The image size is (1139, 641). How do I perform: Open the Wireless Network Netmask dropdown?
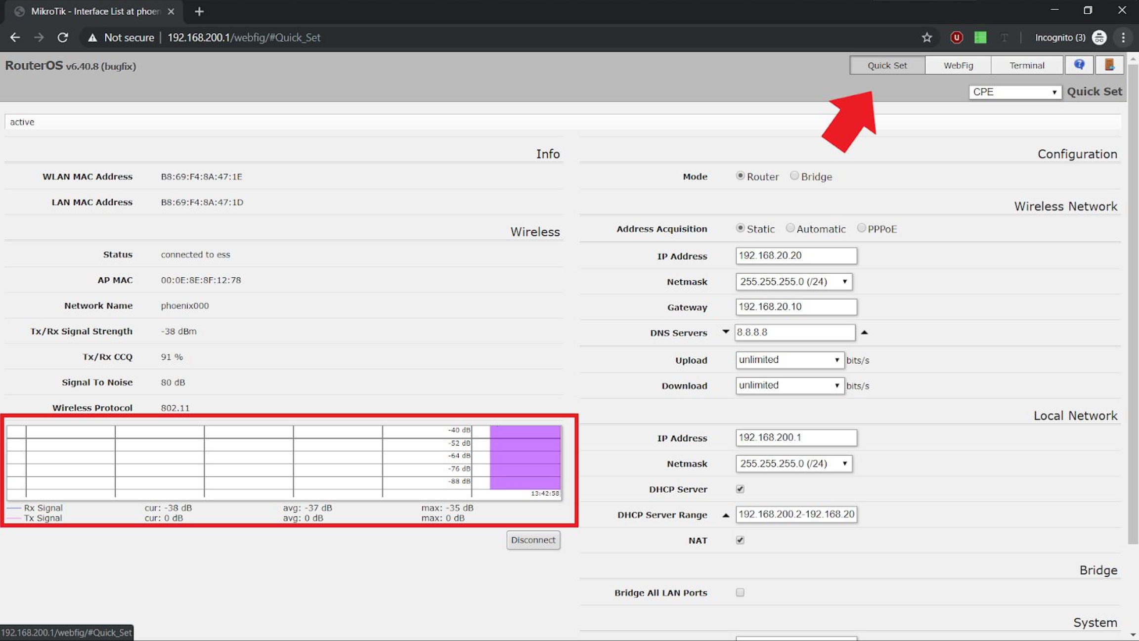(794, 282)
